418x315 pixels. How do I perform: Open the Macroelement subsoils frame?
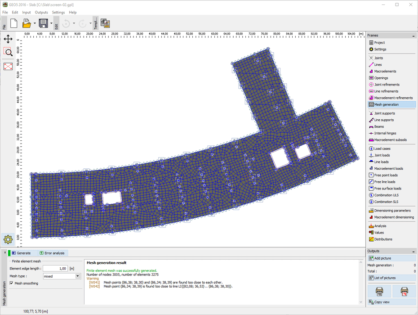390,140
